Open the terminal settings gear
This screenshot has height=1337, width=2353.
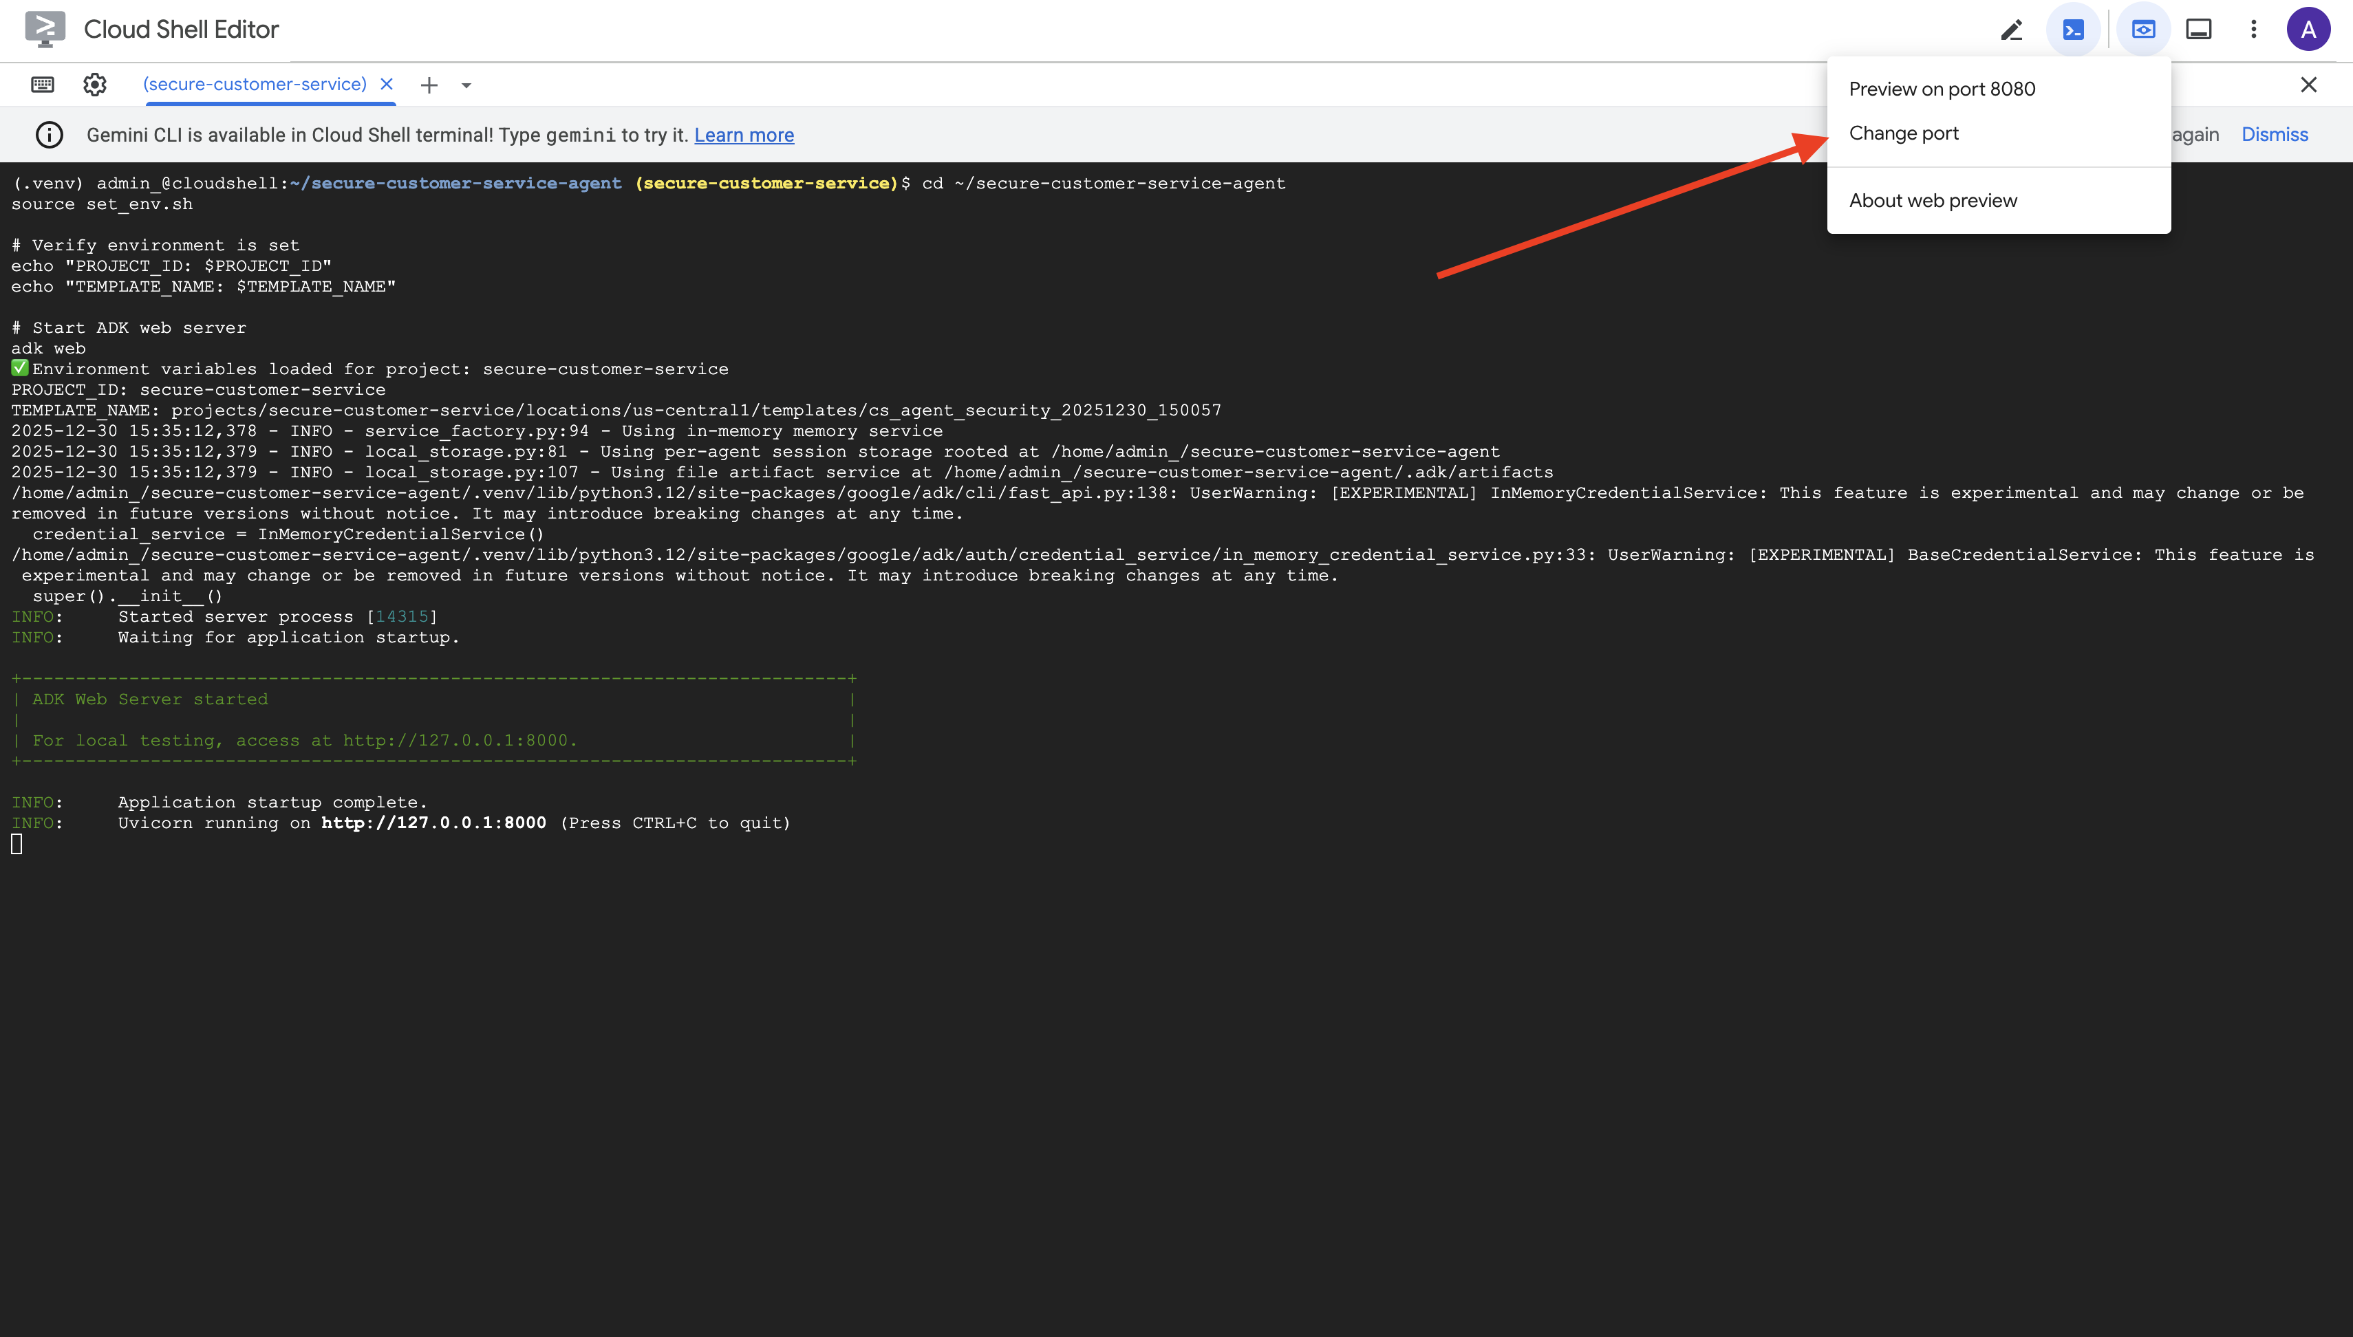click(94, 84)
